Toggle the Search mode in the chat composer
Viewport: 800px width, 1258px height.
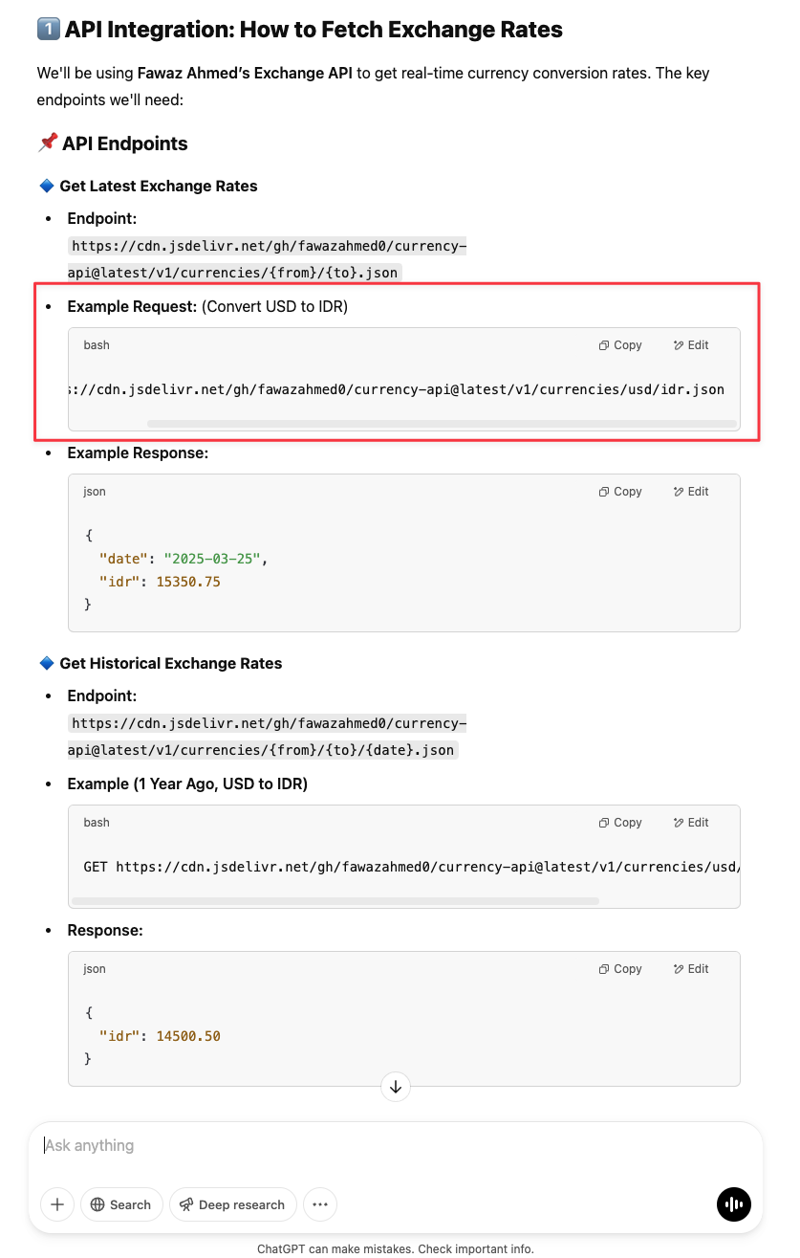coord(121,1204)
